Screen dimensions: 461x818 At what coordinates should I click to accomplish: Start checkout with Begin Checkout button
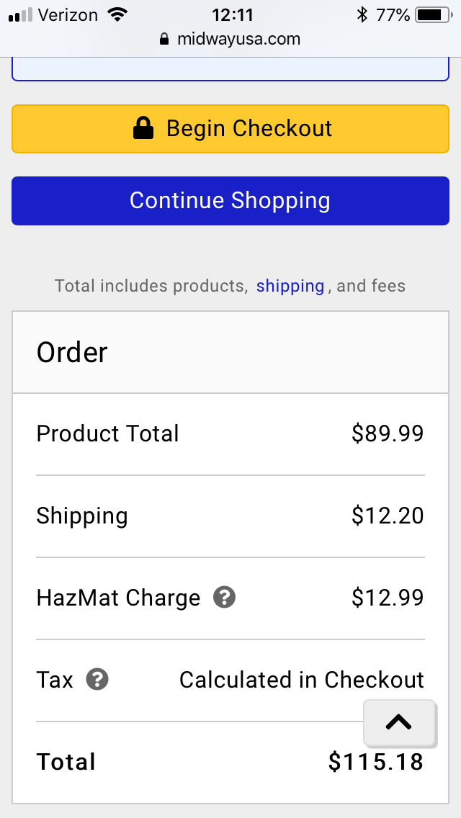pyautogui.click(x=230, y=129)
